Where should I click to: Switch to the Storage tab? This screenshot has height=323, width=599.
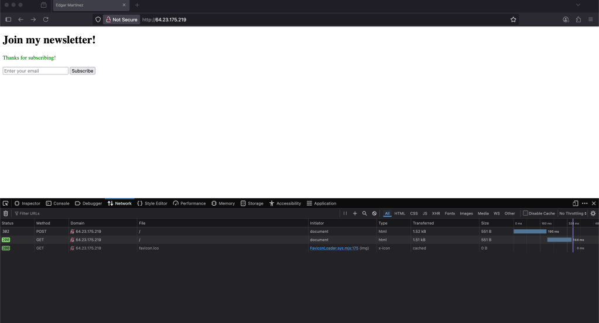[x=252, y=203]
